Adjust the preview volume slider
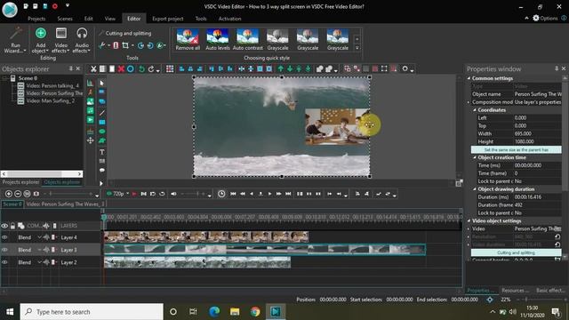The width and height of the screenshot is (569, 320). pyautogui.click(x=192, y=194)
